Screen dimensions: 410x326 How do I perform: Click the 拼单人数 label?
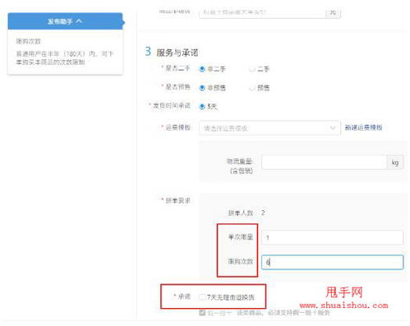(x=241, y=213)
